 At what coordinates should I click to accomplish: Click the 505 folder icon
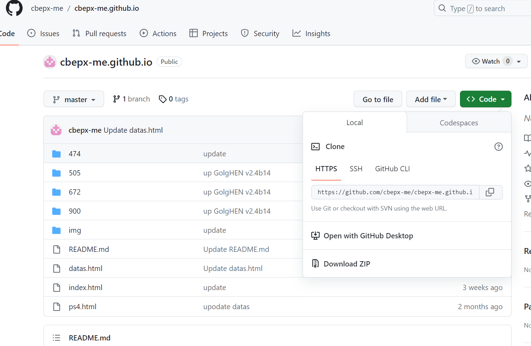click(56, 173)
